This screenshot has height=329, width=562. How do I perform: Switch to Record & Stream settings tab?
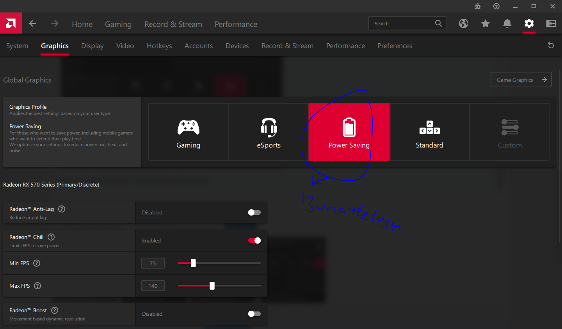tap(288, 46)
